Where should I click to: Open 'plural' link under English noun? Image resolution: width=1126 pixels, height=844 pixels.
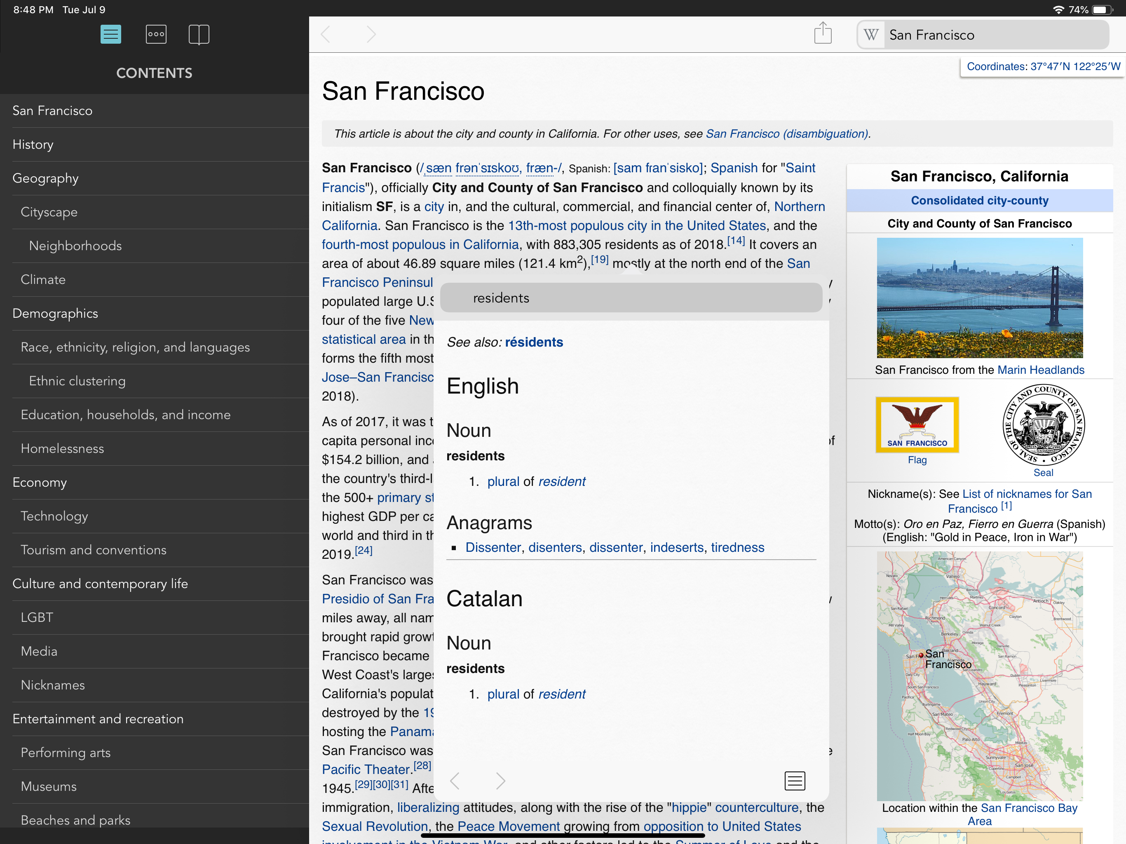(503, 482)
